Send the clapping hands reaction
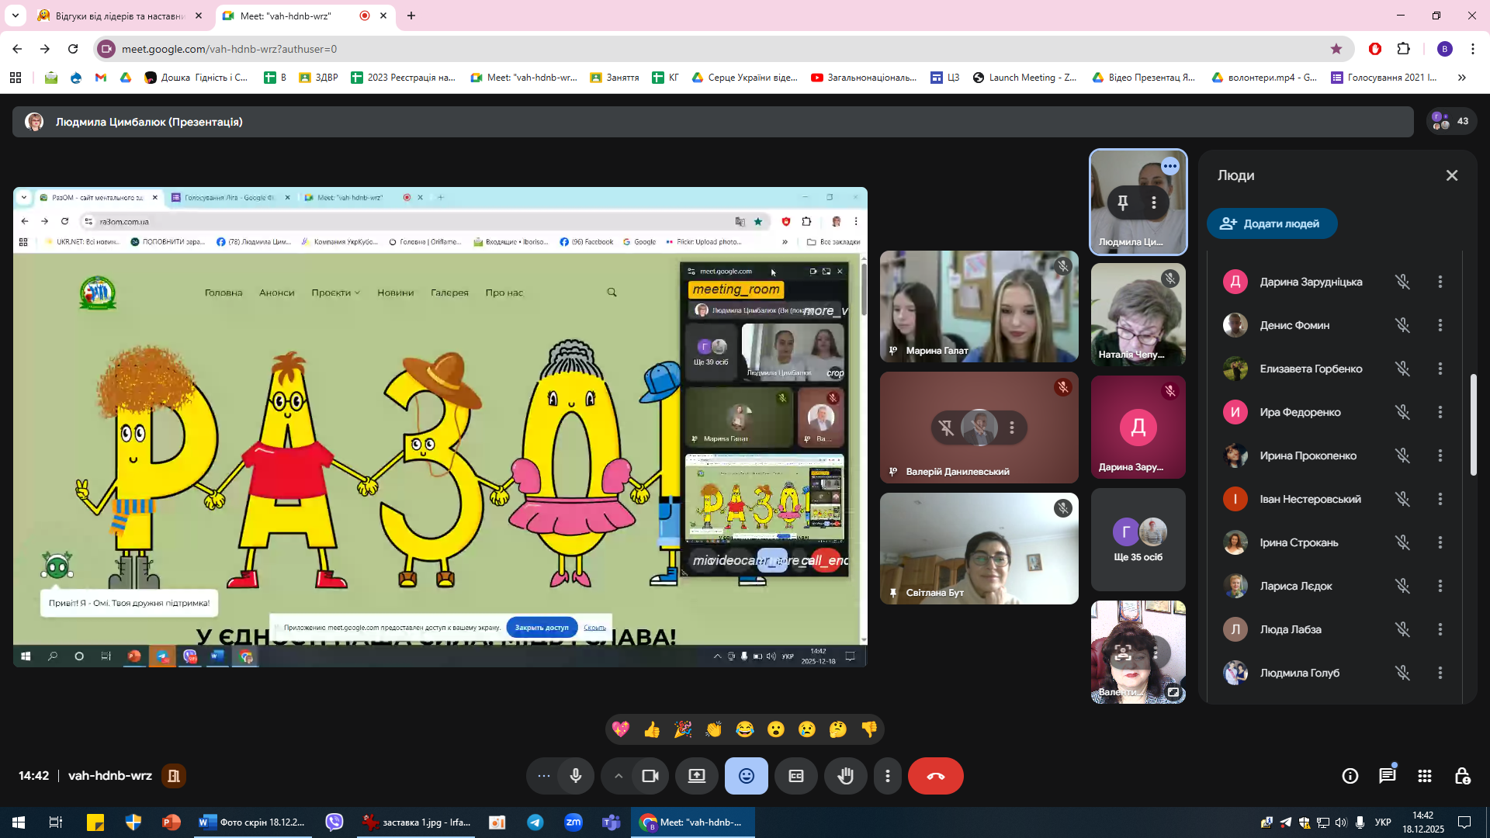 tap(714, 729)
